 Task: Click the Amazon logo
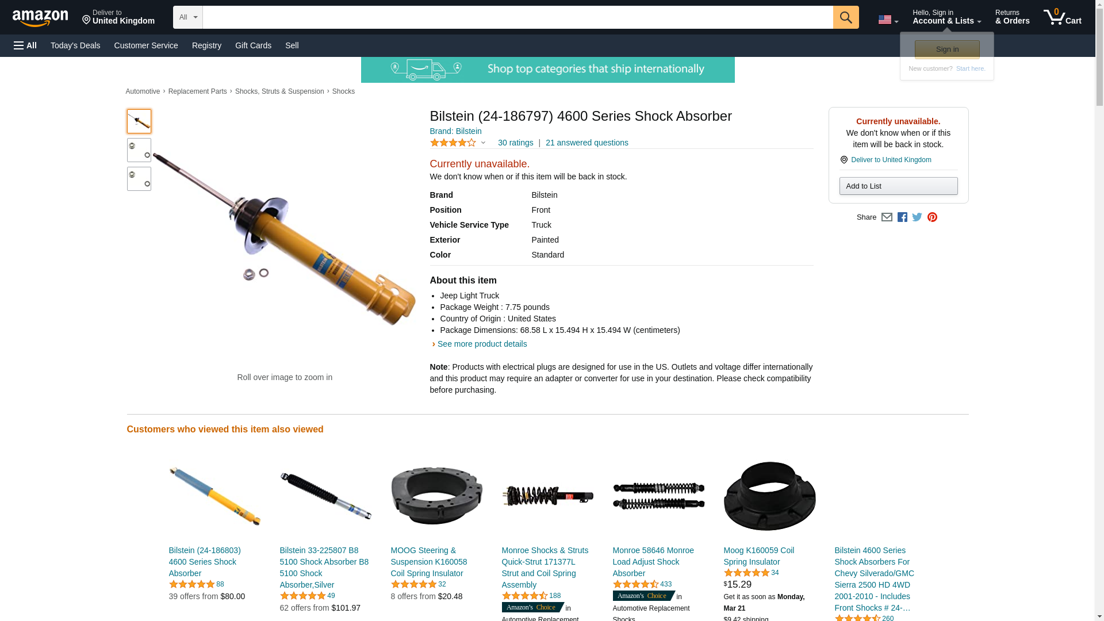coord(40,18)
